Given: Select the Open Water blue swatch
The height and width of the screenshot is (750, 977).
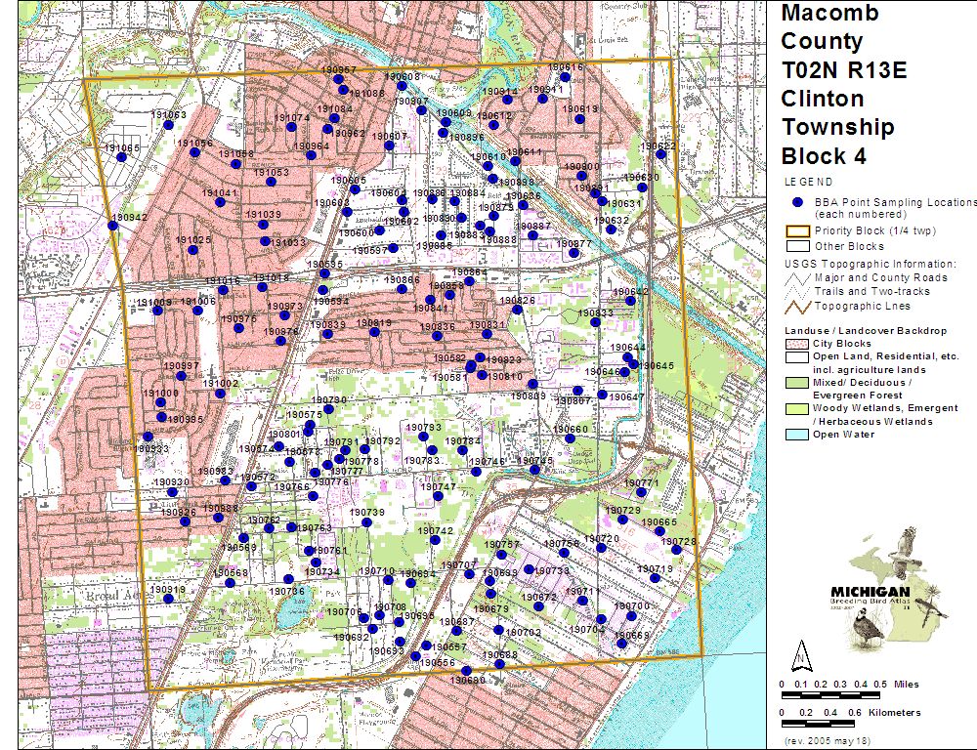Looking at the screenshot, I should [x=797, y=435].
